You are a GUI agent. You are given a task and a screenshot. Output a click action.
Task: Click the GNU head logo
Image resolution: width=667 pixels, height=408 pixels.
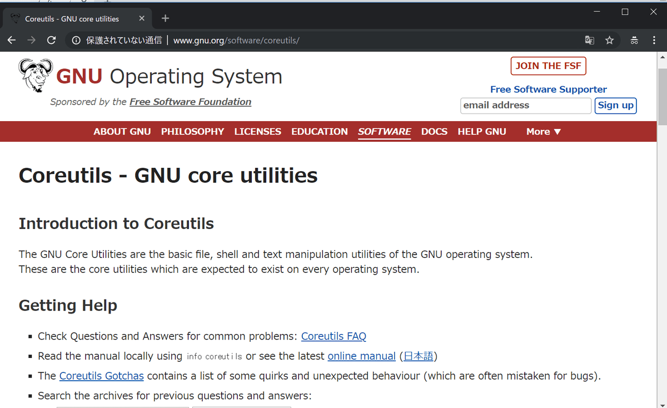pos(36,75)
